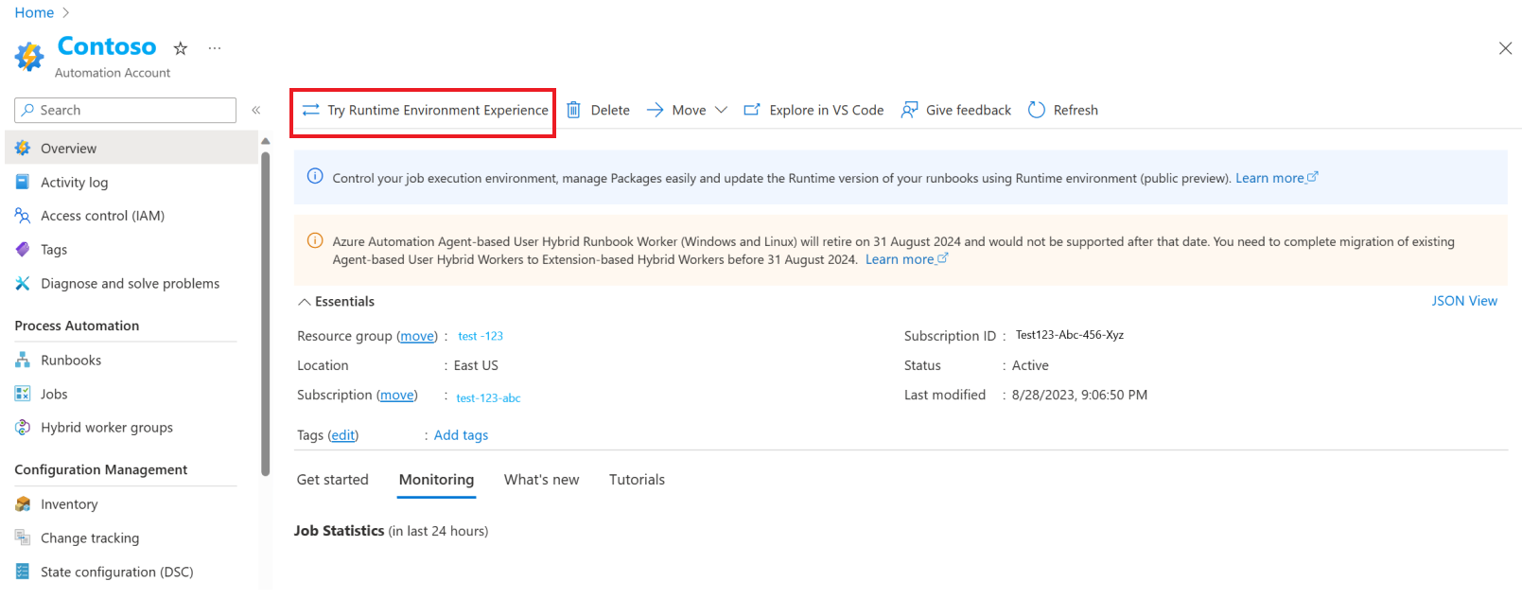This screenshot has width=1522, height=599.
Task: Switch to the Get started tab
Action: coord(333,480)
